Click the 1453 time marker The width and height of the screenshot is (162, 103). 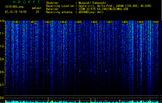(x=48, y=22)
